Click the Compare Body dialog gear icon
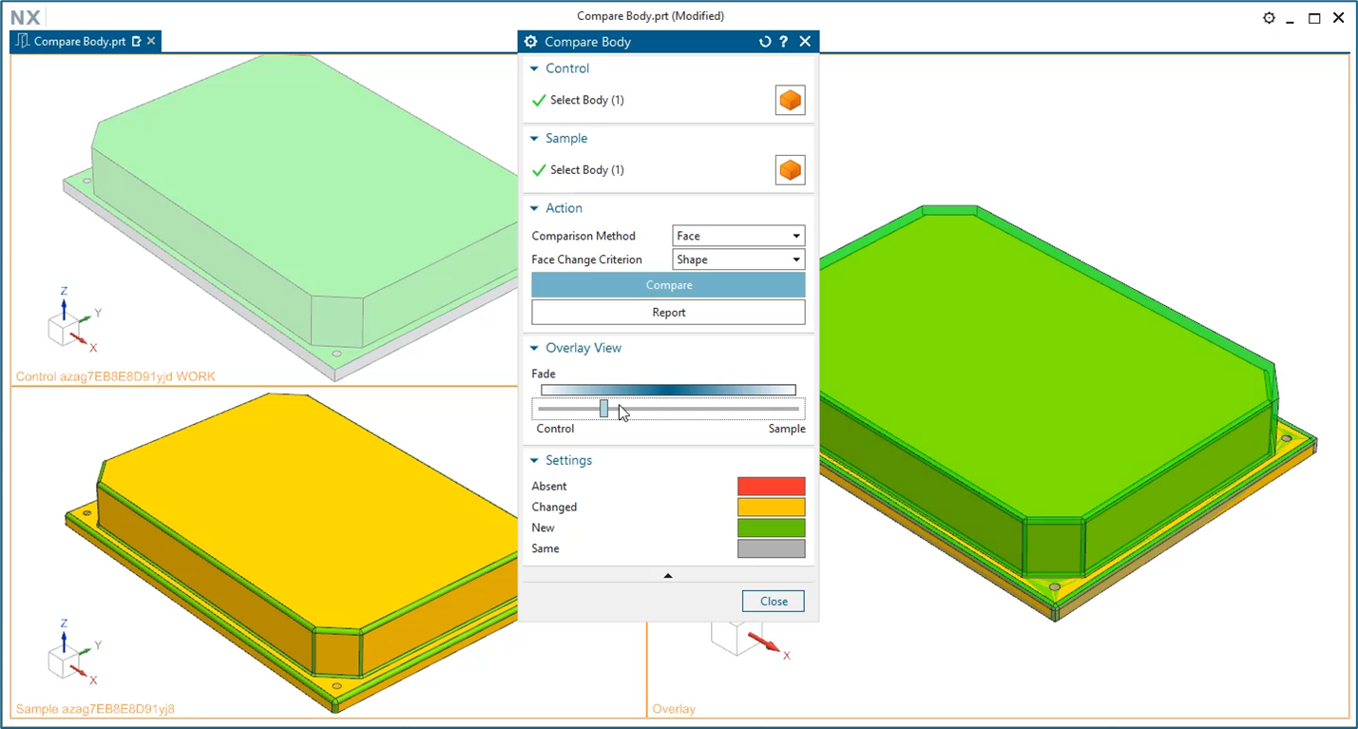1358x729 pixels. (531, 42)
